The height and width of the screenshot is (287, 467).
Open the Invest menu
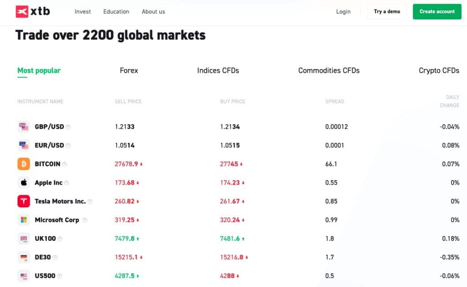click(x=83, y=11)
